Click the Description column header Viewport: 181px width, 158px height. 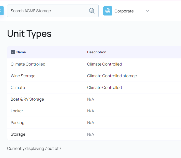tap(97, 52)
